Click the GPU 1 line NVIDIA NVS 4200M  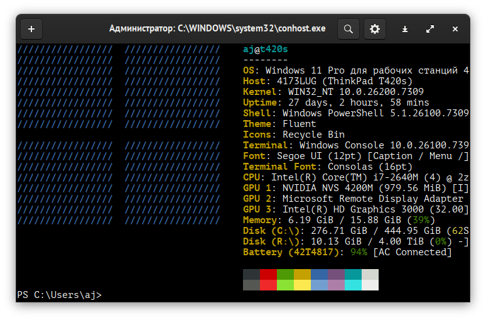pos(356,188)
